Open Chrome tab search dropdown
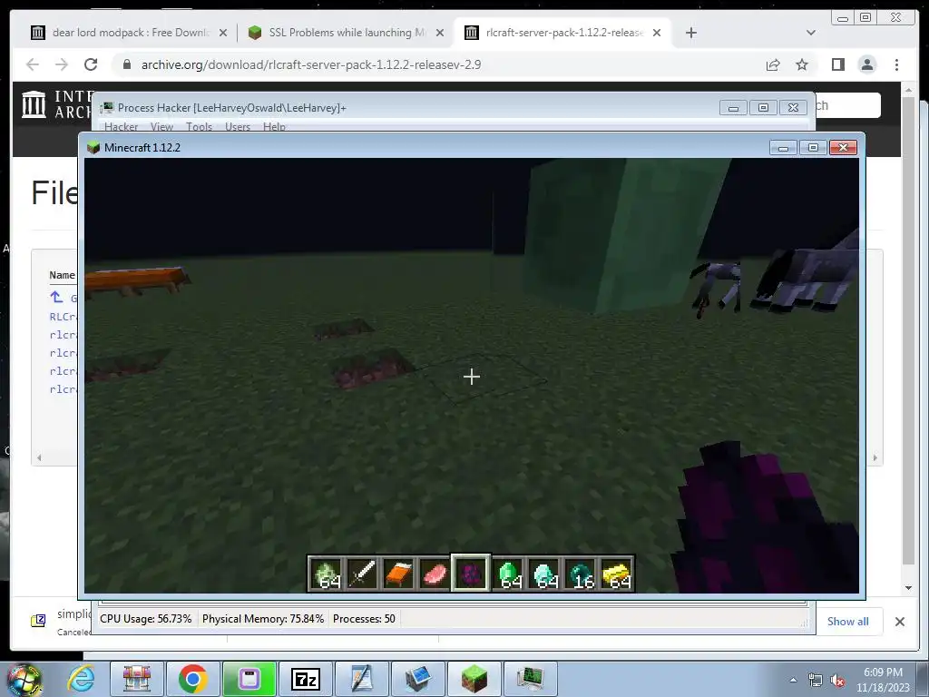929x697 pixels. 810,33
